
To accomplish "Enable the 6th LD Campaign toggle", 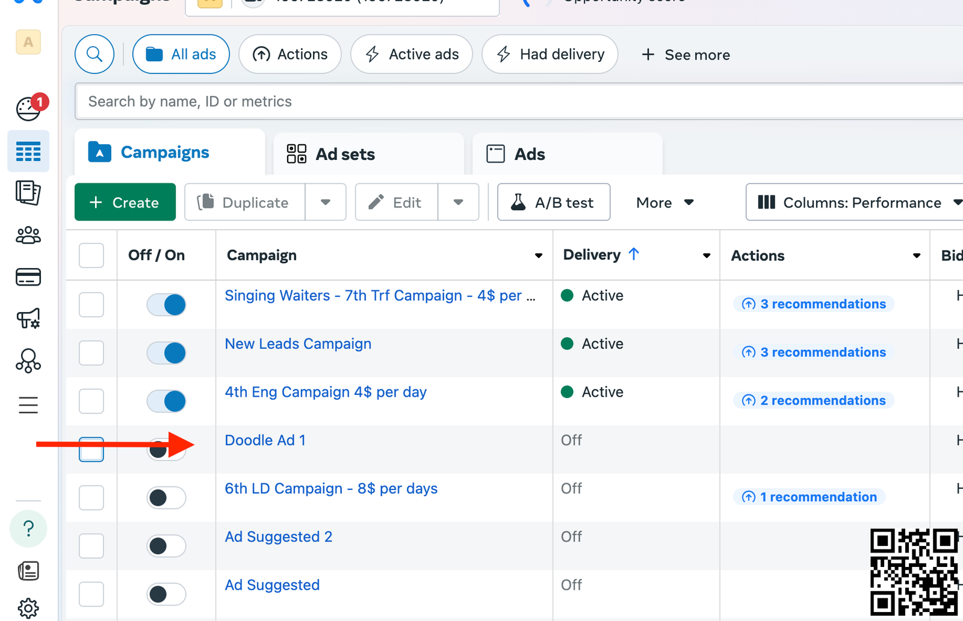I will click(167, 498).
